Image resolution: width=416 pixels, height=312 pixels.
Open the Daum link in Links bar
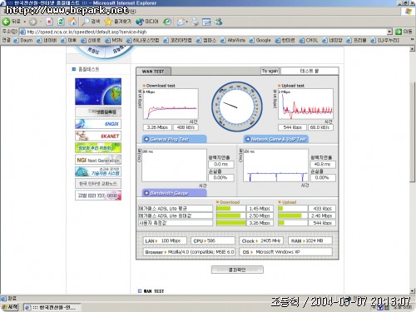(x=23, y=41)
